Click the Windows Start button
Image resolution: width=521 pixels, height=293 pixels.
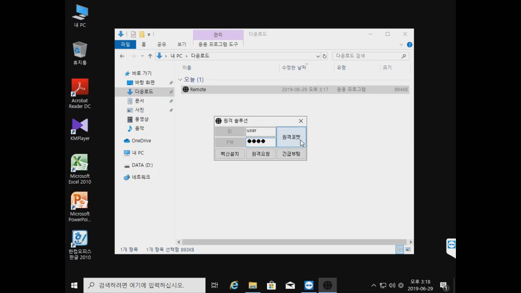tap(74, 285)
